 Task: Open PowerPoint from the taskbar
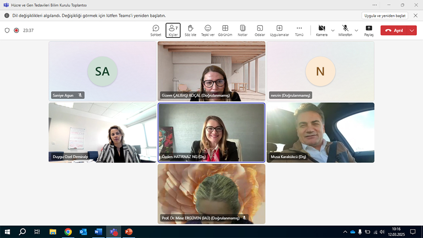(x=128, y=232)
